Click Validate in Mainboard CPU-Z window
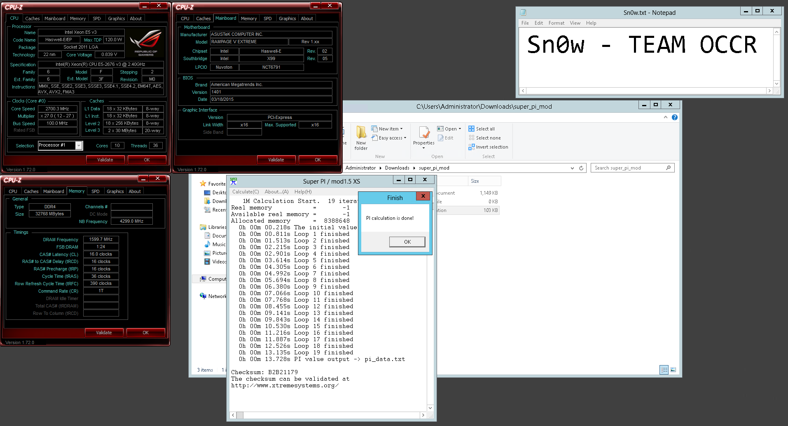This screenshot has height=426, width=788. tap(276, 160)
